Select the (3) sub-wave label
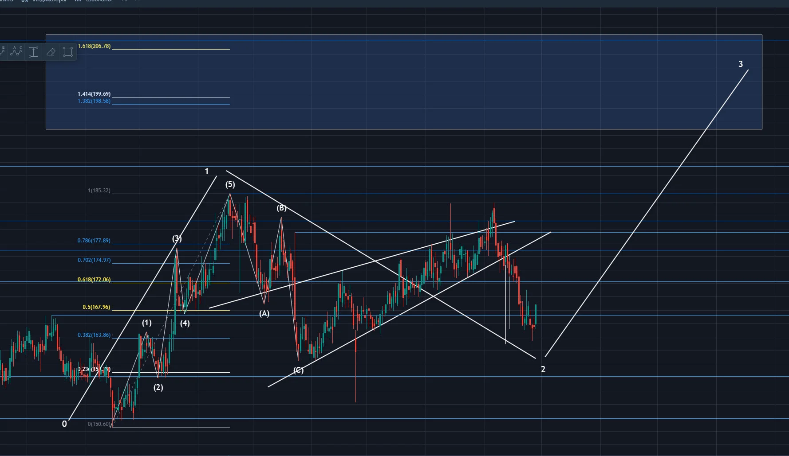The image size is (789, 456). point(177,238)
